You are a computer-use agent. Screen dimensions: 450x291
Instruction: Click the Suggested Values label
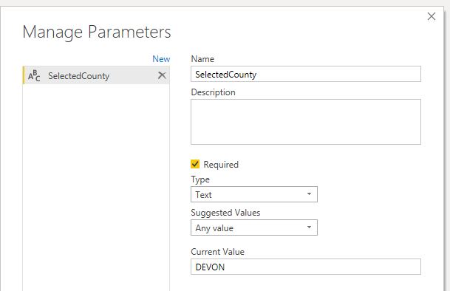[225, 213]
